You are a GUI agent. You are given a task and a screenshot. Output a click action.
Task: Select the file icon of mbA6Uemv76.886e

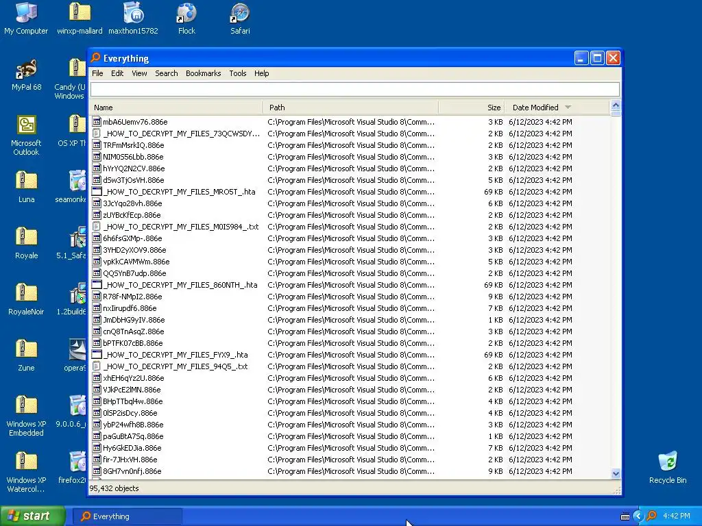(x=96, y=122)
